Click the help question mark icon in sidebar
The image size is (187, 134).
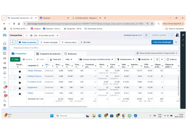(x=5, y=83)
